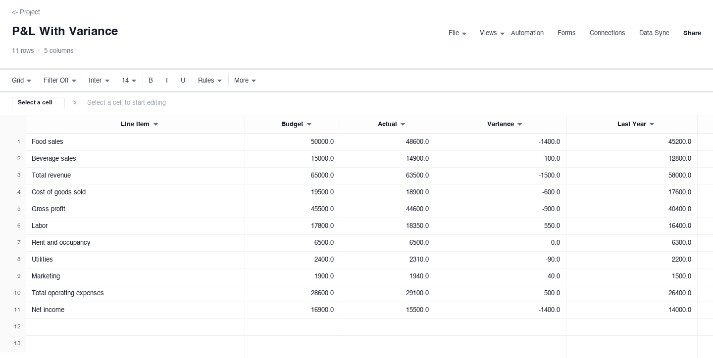
Task: Select the Labor line item cell
Action: point(135,226)
